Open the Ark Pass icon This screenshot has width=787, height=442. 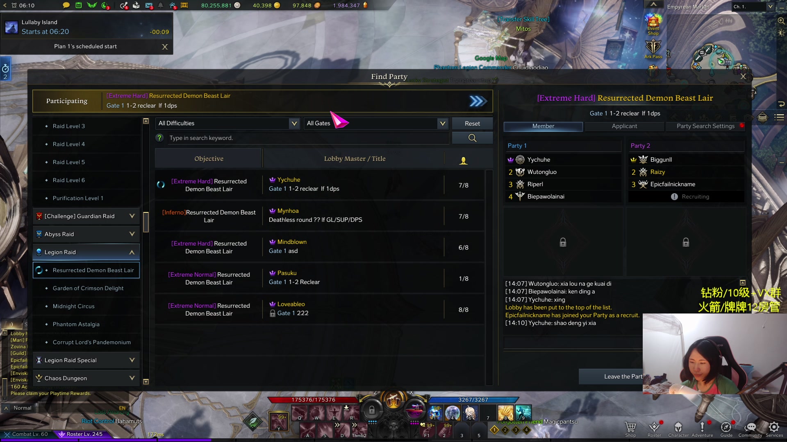point(653,50)
